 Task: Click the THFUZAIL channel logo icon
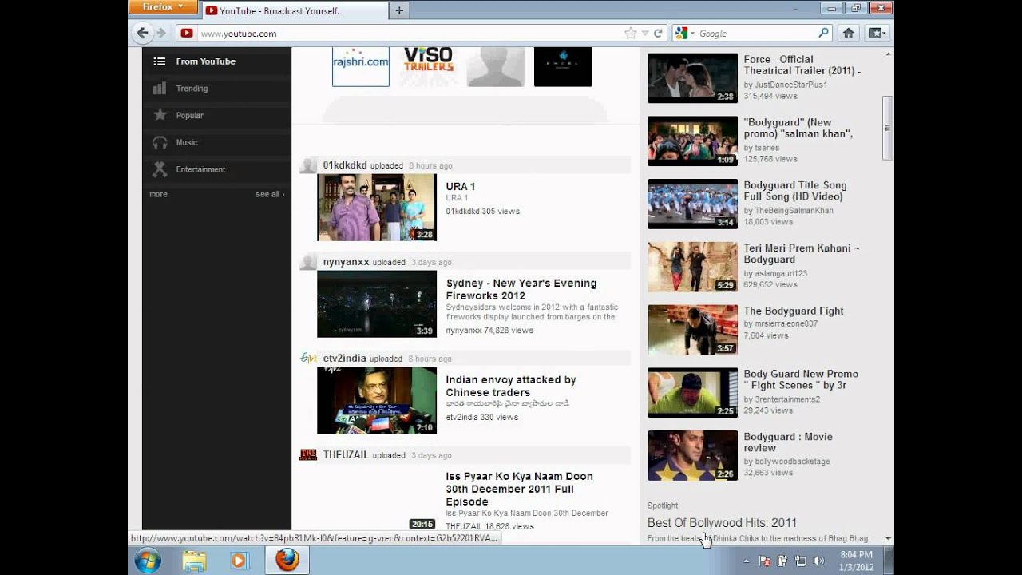[x=308, y=455]
